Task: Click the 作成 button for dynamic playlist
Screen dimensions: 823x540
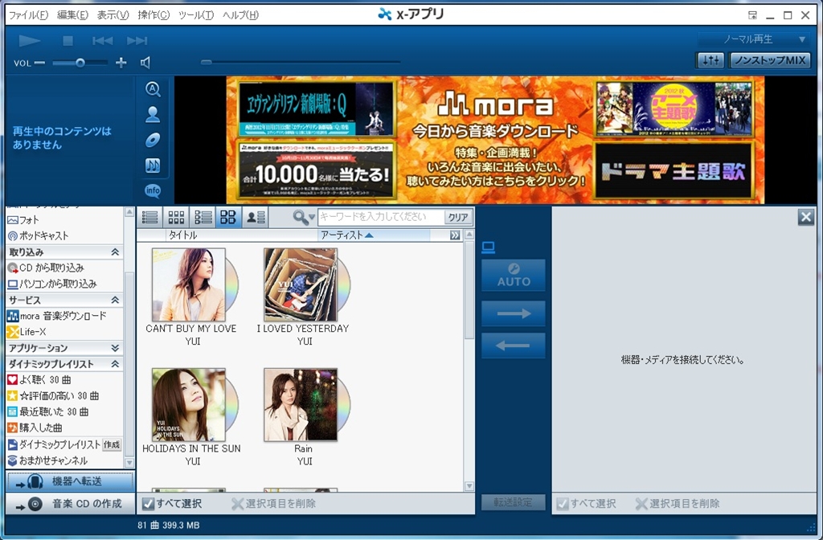Action: [112, 444]
